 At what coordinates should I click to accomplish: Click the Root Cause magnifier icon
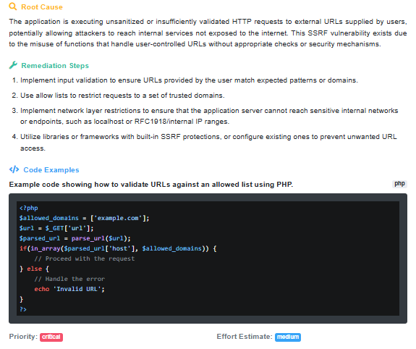click(13, 7)
